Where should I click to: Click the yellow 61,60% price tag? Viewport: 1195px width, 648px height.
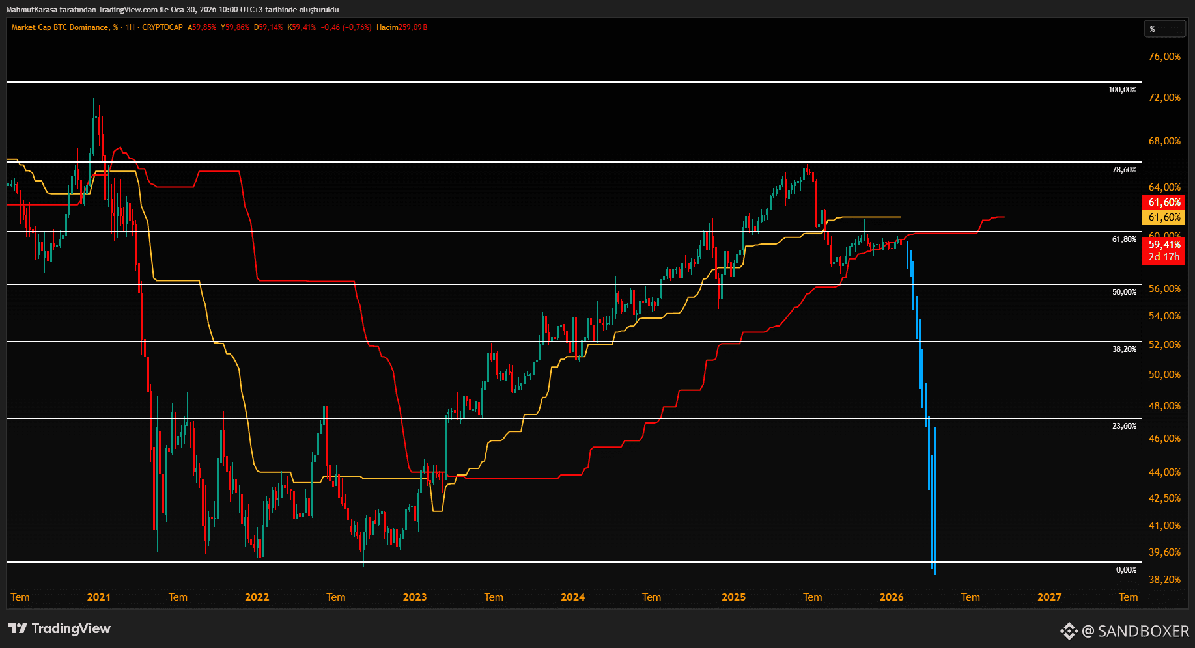(x=1164, y=217)
